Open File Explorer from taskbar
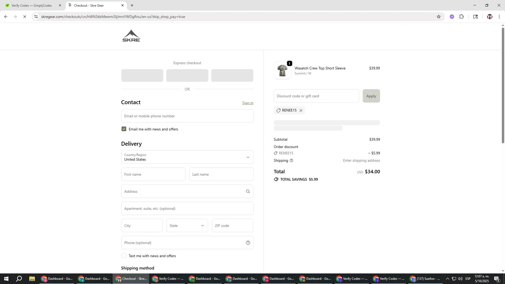The width and height of the screenshot is (505, 284). pos(32,279)
